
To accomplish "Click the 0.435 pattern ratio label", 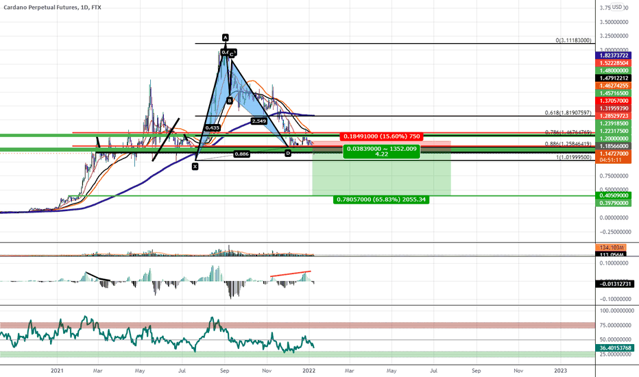I will [213, 127].
